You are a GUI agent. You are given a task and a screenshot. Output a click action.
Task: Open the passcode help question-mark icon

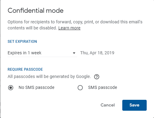coord(97,77)
